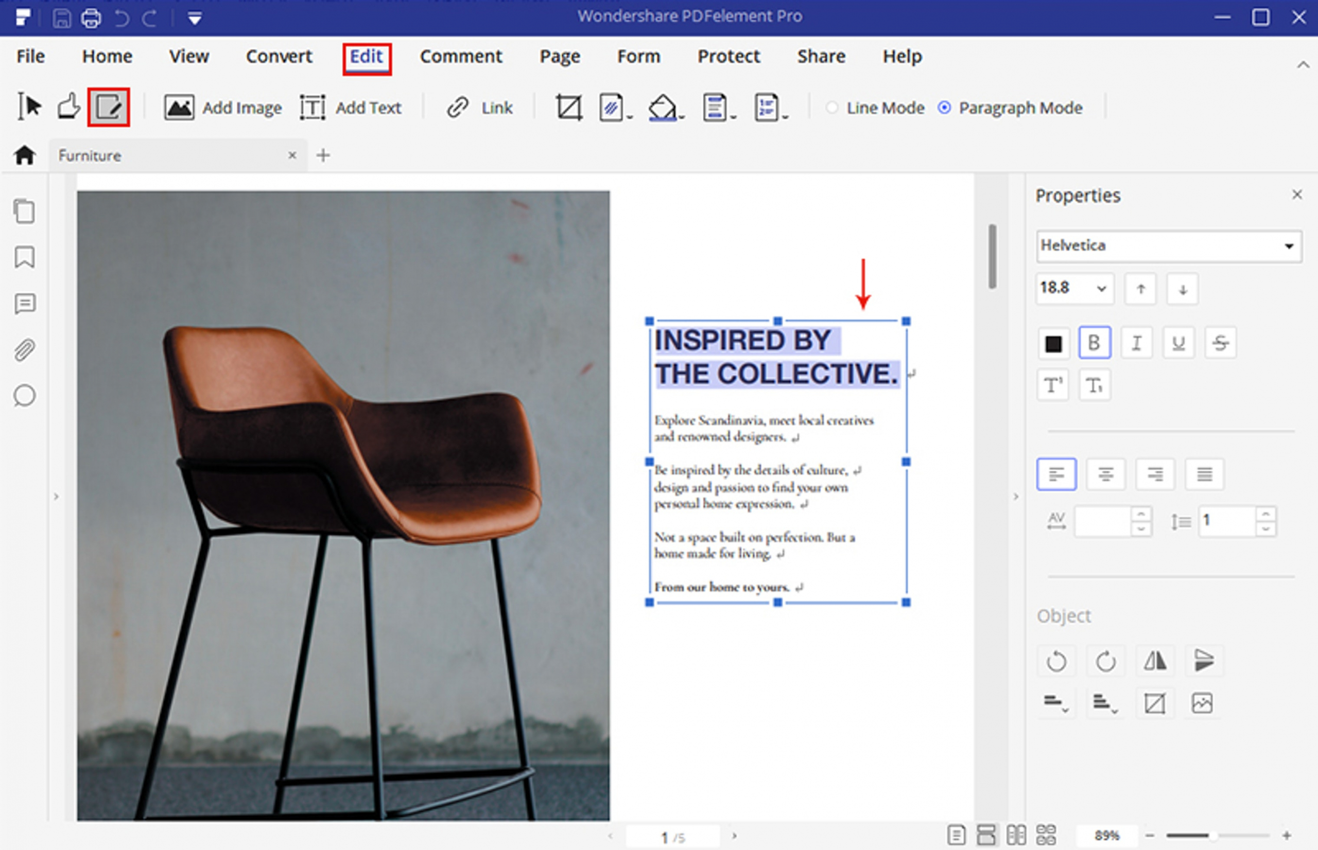Open the Comment menu tab
Viewport: 1318px width, 850px height.
(x=460, y=56)
